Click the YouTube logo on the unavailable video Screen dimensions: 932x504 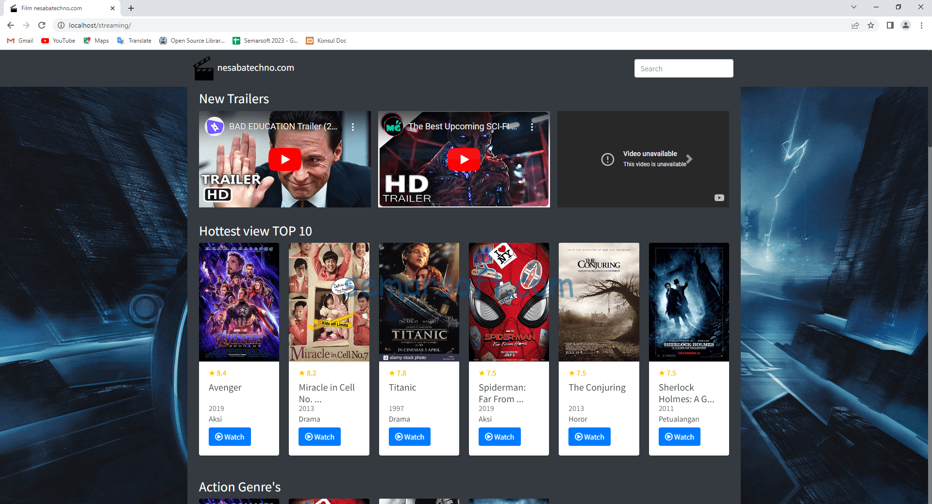click(x=719, y=197)
